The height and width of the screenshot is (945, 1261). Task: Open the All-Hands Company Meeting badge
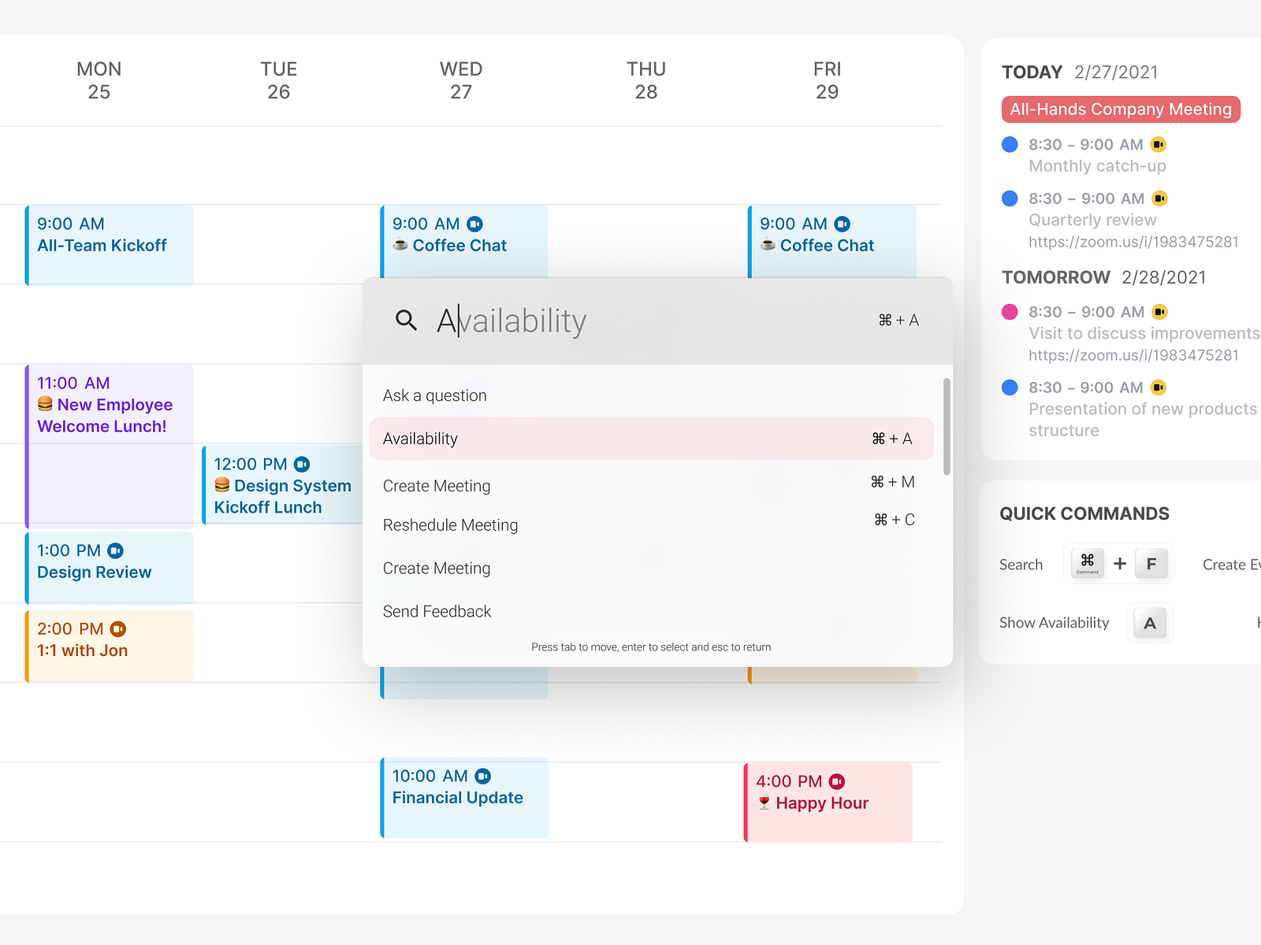coord(1120,109)
